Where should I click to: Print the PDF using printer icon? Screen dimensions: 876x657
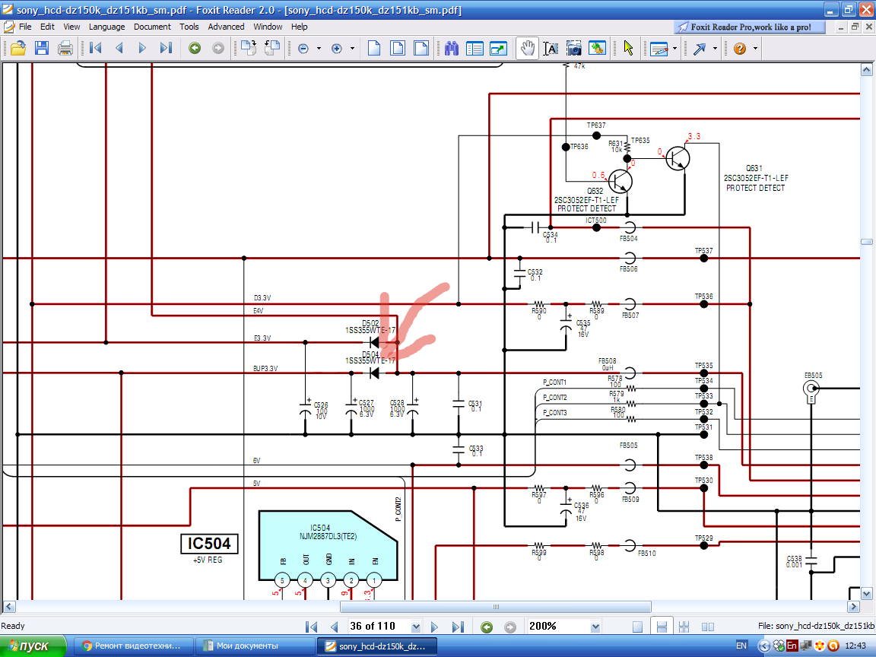tap(65, 48)
